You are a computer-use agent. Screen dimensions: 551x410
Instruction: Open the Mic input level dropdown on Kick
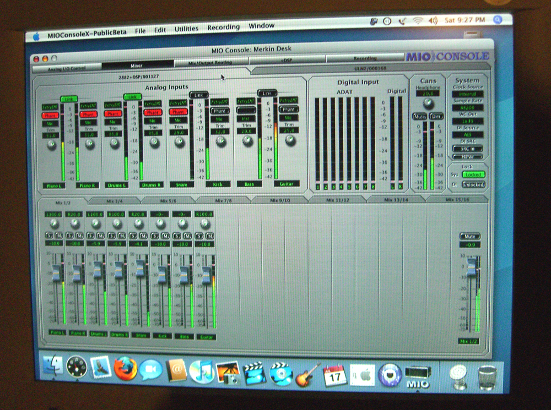point(219,119)
